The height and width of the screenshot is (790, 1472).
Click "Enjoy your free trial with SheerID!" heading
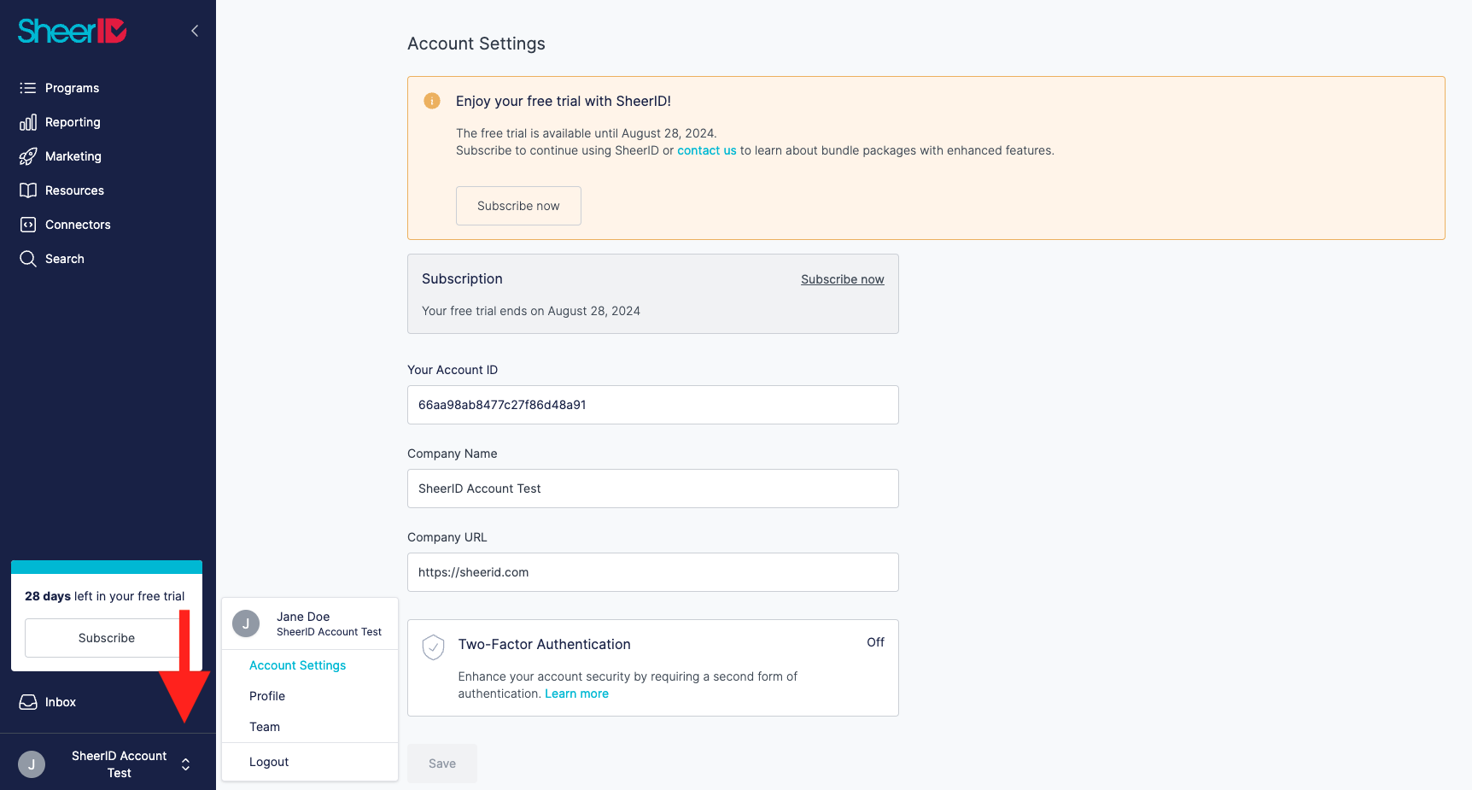pyautogui.click(x=564, y=101)
